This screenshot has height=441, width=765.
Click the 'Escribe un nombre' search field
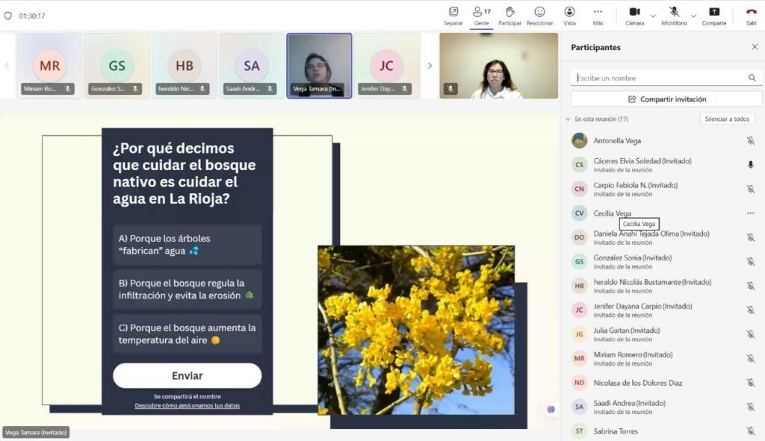(x=660, y=78)
